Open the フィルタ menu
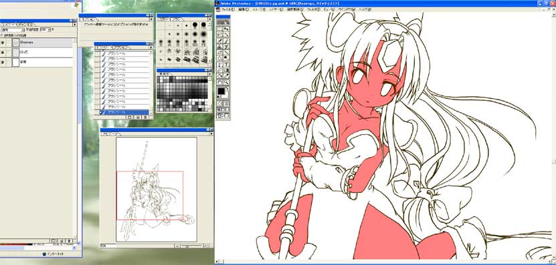Viewport: 556px width, 265px height. [x=313, y=9]
